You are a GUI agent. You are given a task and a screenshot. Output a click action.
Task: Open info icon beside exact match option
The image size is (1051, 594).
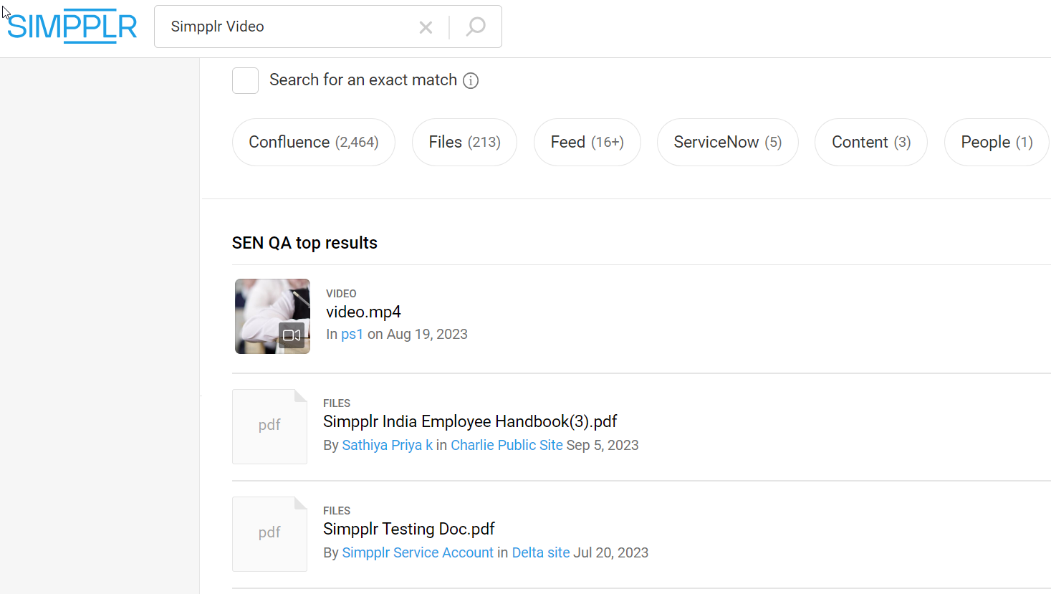[471, 80]
